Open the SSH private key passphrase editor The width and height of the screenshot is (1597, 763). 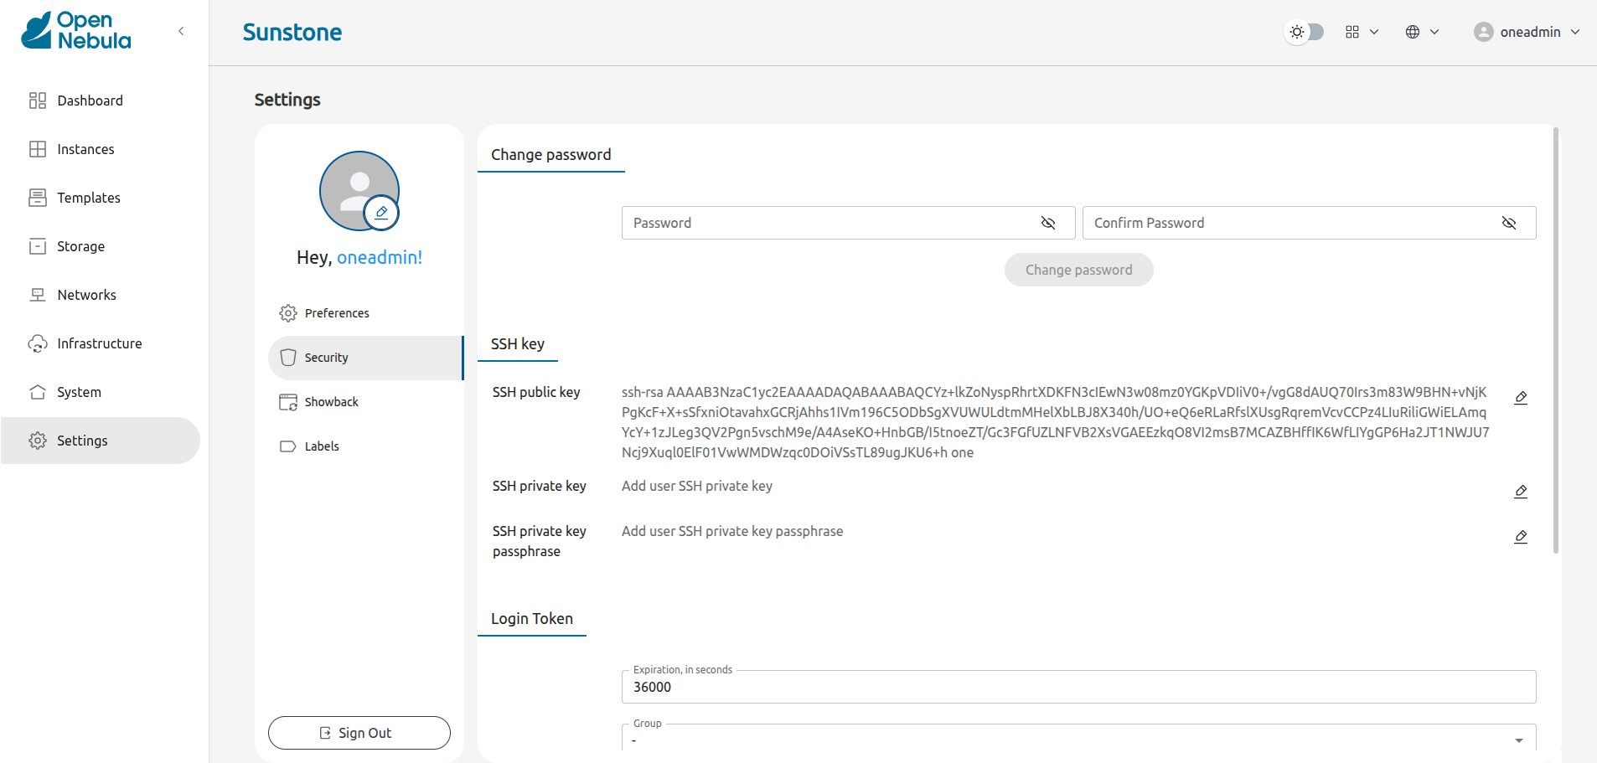pos(1521,537)
